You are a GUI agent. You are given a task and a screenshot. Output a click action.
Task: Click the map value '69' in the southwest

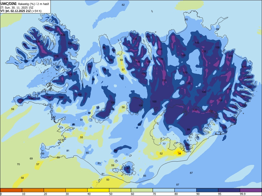tap(31, 159)
